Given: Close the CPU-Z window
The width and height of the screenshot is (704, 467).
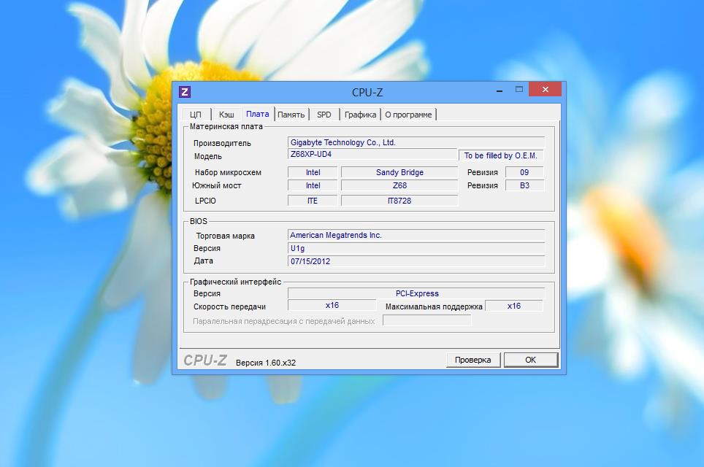Looking at the screenshot, I should [545, 89].
